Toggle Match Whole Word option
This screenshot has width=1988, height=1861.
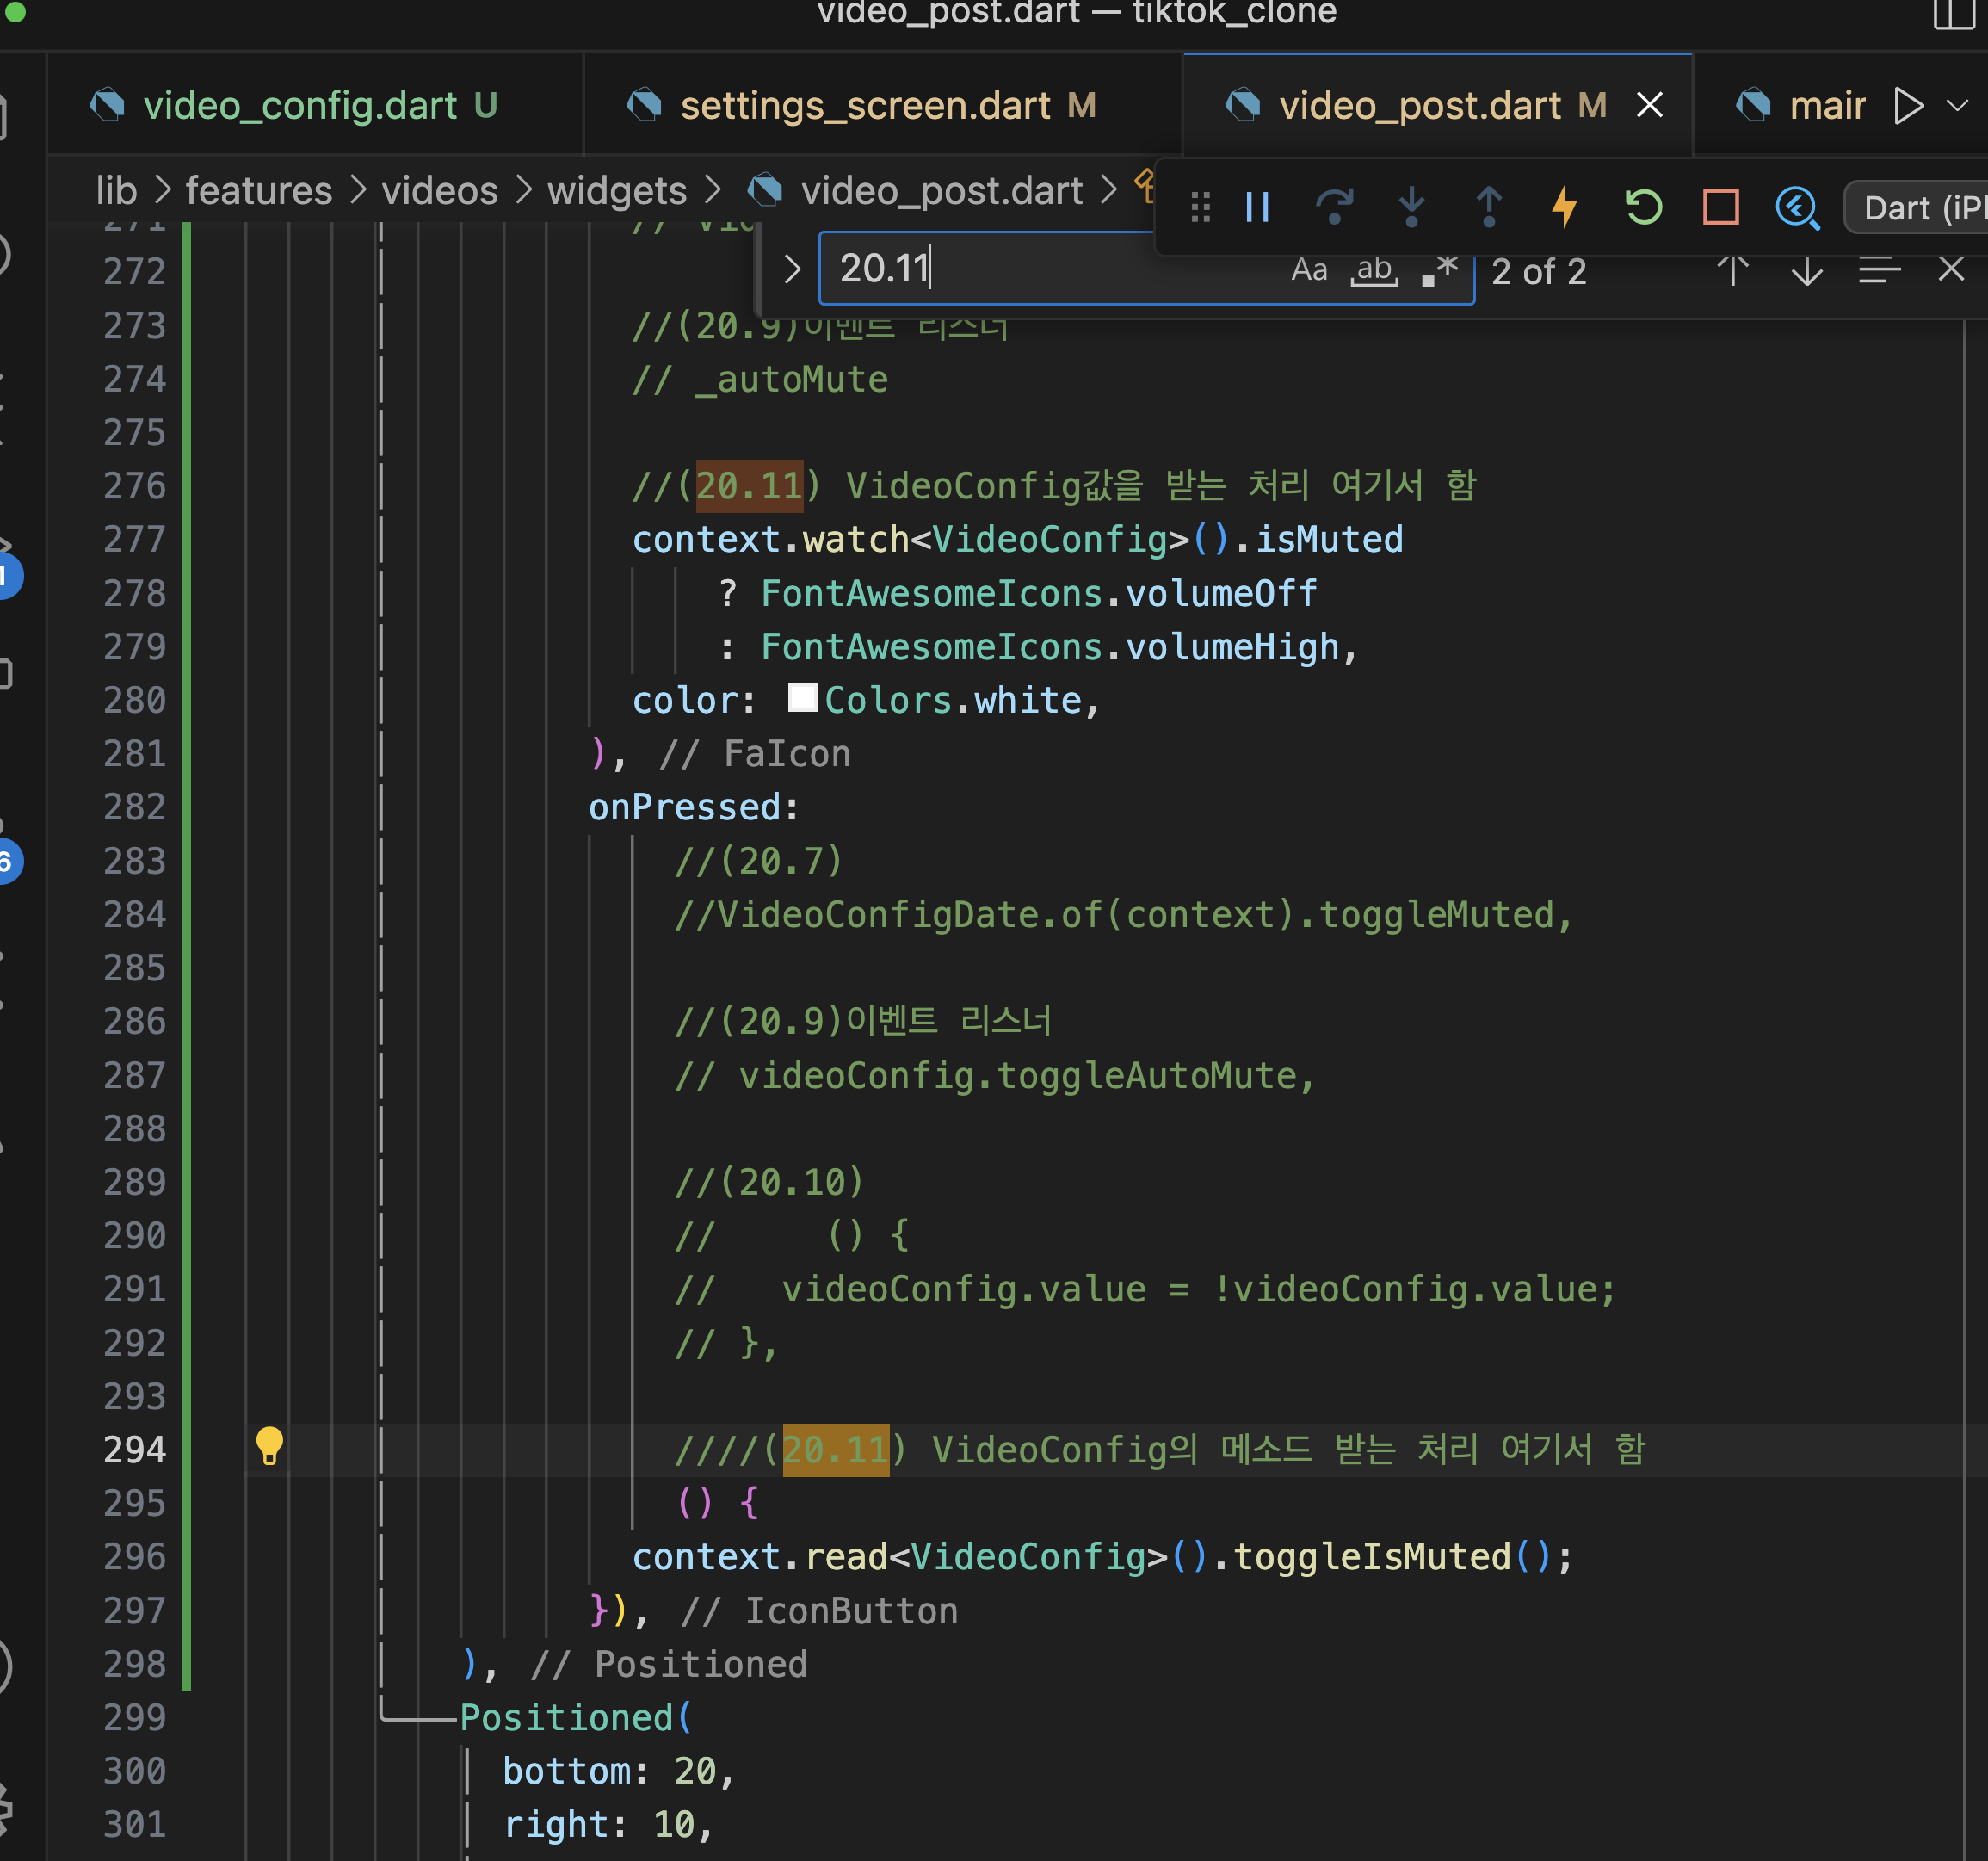point(1375,270)
